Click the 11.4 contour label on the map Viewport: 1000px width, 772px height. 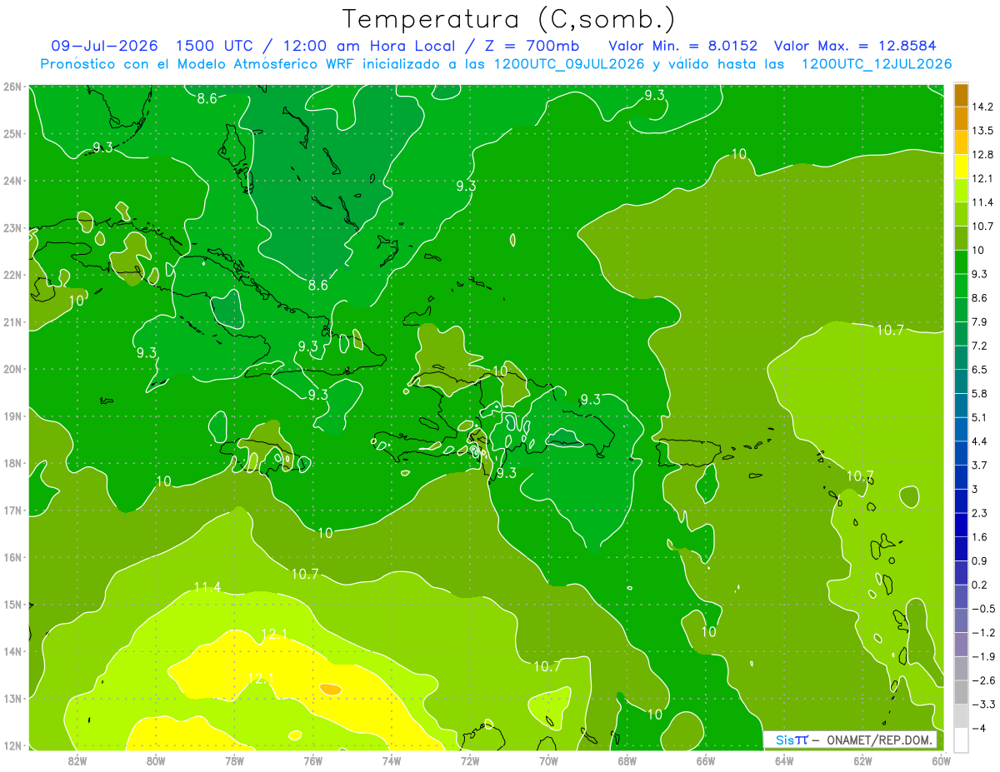(x=207, y=588)
